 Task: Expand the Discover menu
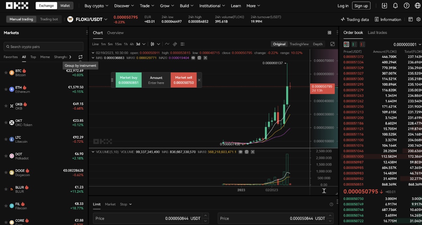pyautogui.click(x=124, y=6)
